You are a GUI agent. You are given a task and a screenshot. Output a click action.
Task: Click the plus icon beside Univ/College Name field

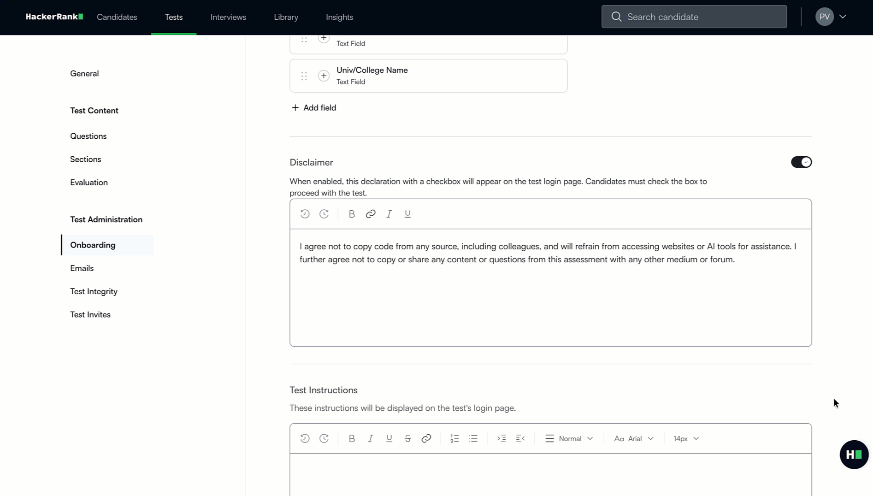click(x=323, y=76)
